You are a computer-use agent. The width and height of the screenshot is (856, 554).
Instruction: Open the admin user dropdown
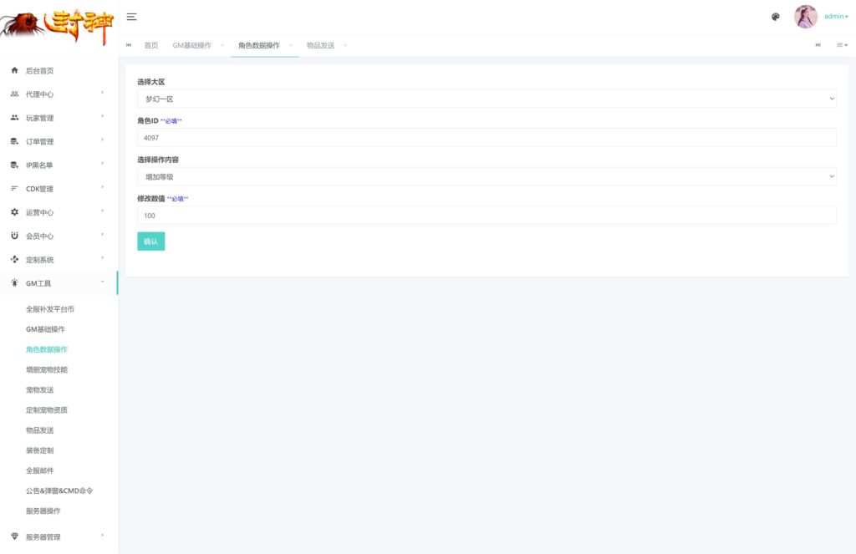pos(835,17)
